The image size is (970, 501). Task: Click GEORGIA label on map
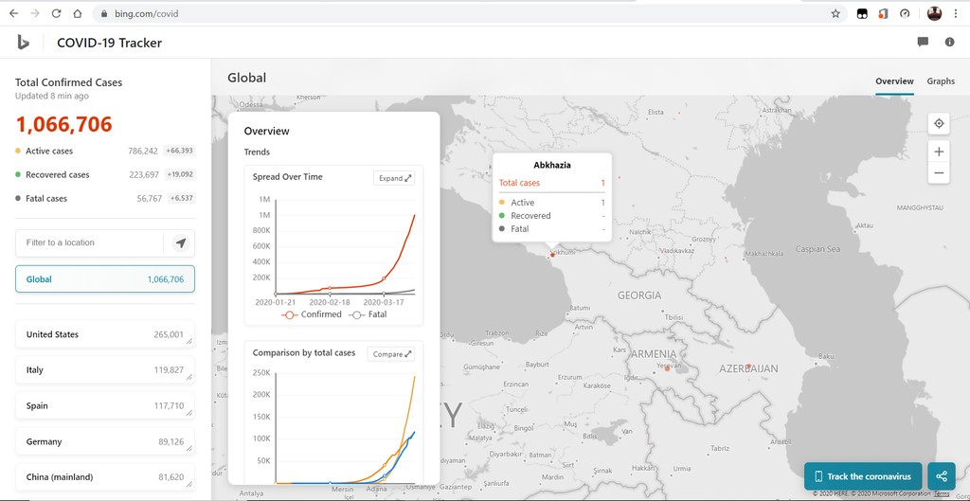tap(639, 295)
